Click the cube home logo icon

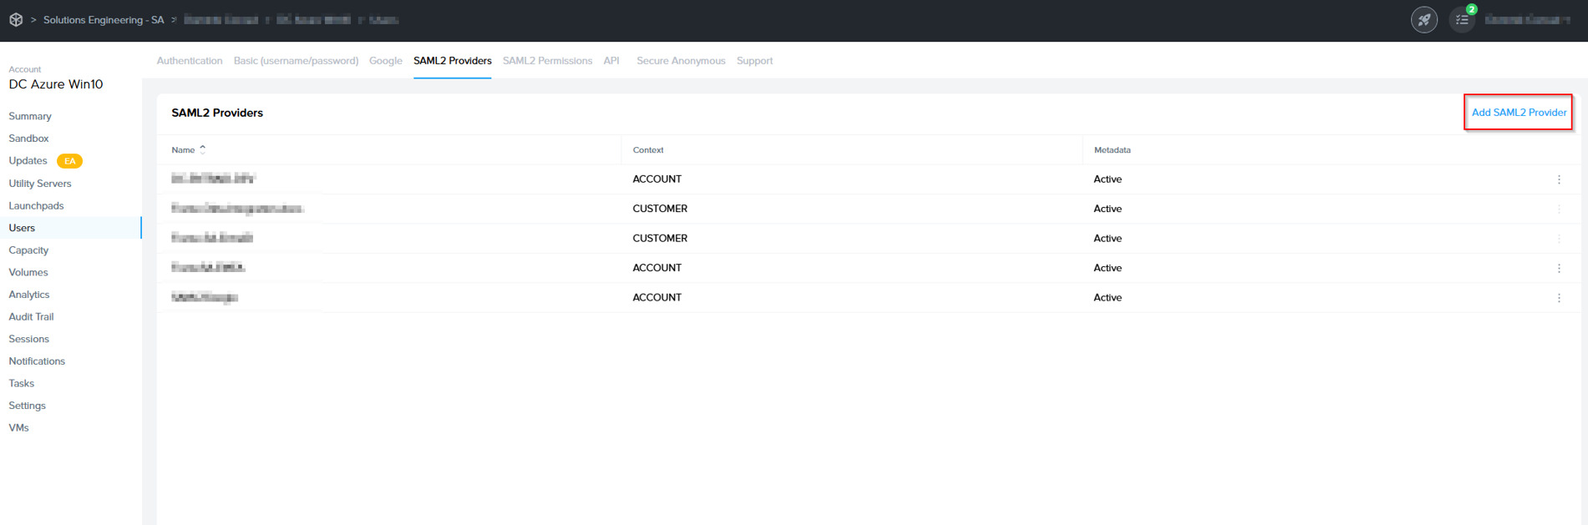coord(16,19)
